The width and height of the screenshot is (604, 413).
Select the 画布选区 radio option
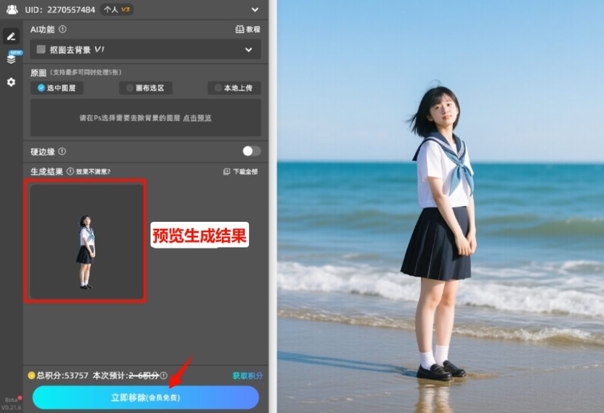pyautogui.click(x=146, y=88)
